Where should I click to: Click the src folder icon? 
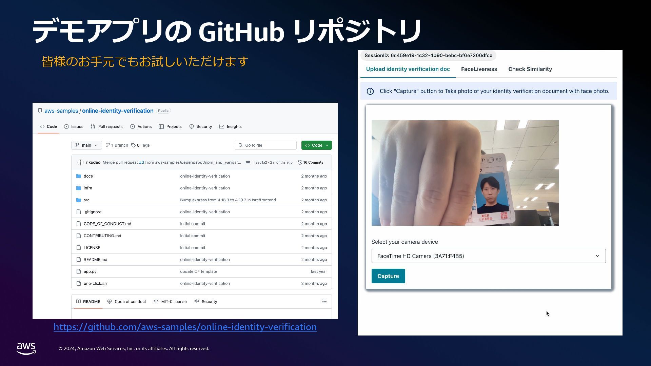[79, 200]
